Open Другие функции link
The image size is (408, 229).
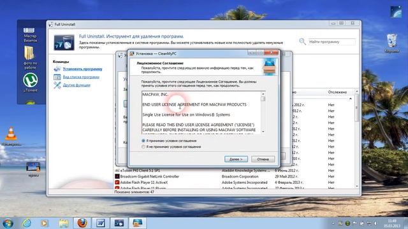(x=76, y=85)
